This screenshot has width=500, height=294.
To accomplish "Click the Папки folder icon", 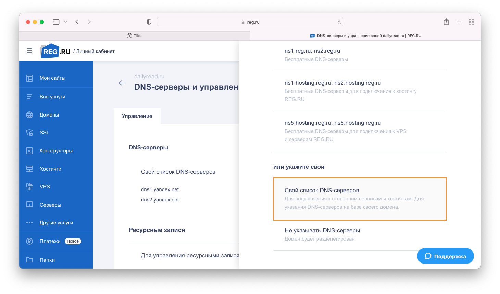I will tap(29, 260).
